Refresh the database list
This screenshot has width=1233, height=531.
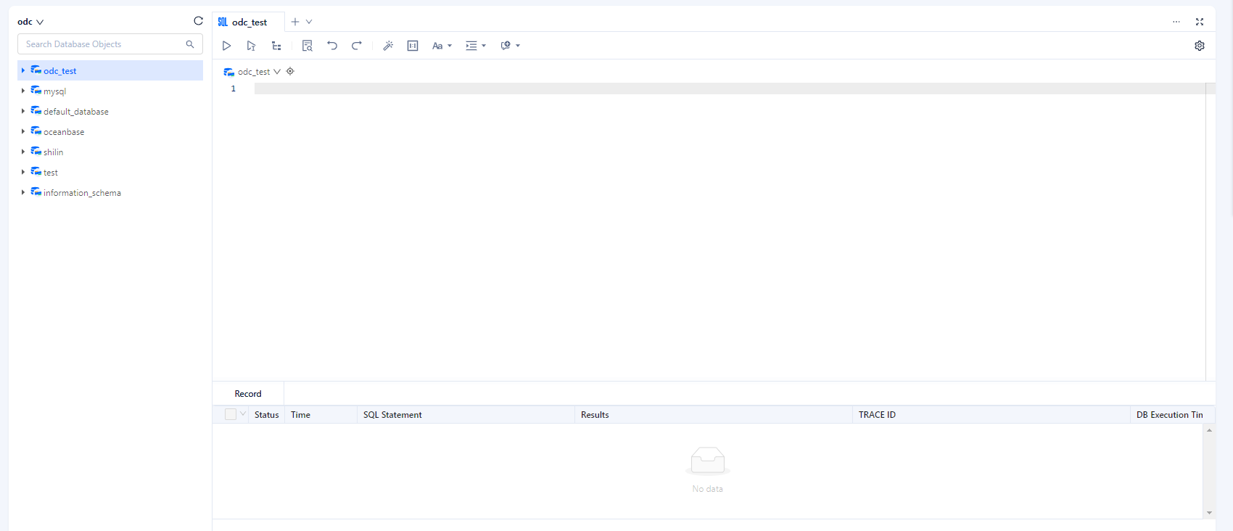coord(199,21)
